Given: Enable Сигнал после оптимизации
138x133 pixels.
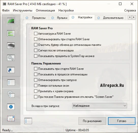Looking at the screenshot, I should click(36, 50).
